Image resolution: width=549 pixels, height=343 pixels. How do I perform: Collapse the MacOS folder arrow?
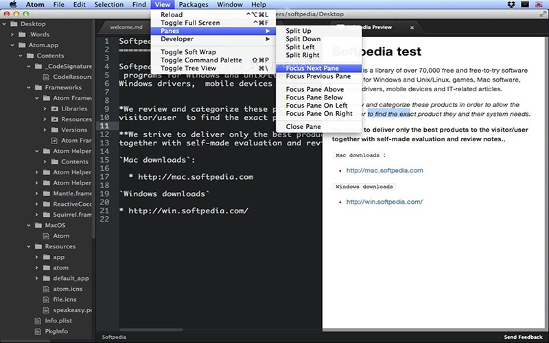click(x=29, y=226)
